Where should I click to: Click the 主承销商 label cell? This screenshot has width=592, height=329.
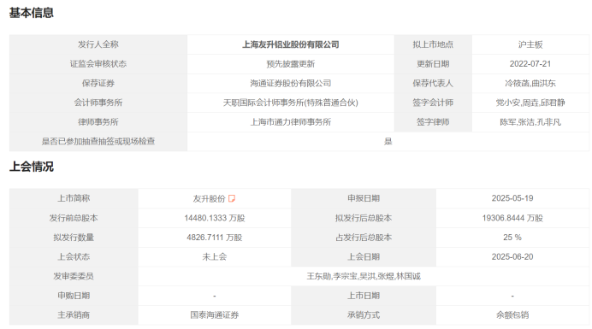point(74,315)
